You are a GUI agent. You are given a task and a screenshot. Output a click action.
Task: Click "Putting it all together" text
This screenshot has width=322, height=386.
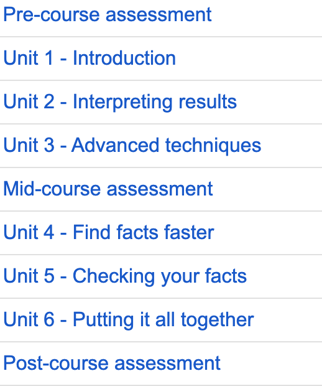(x=163, y=320)
